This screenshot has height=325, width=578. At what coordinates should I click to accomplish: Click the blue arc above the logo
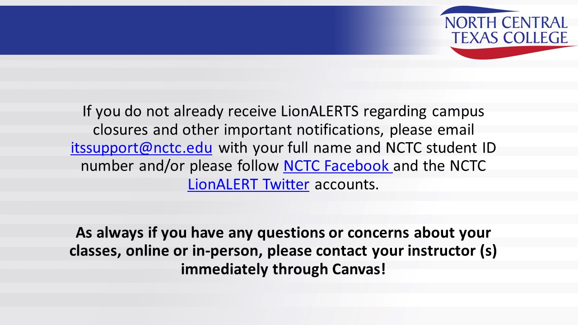[488, 11]
